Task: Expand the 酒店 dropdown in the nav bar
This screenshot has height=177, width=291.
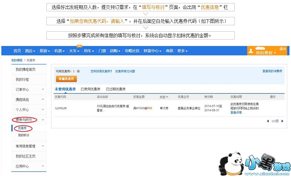Action: coord(30,51)
